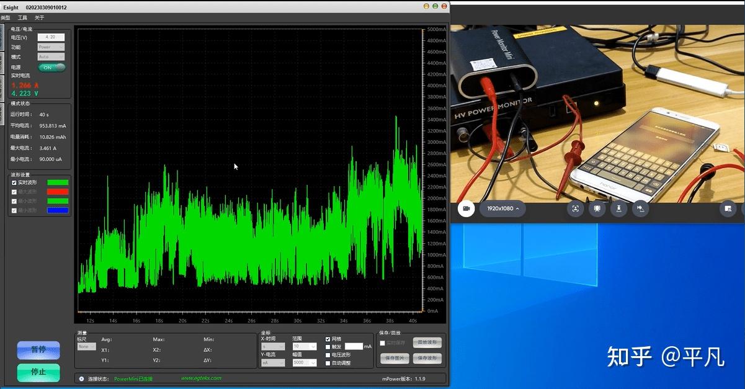Click the timer icon in the camera controls
The width and height of the screenshot is (745, 389).
pos(619,209)
